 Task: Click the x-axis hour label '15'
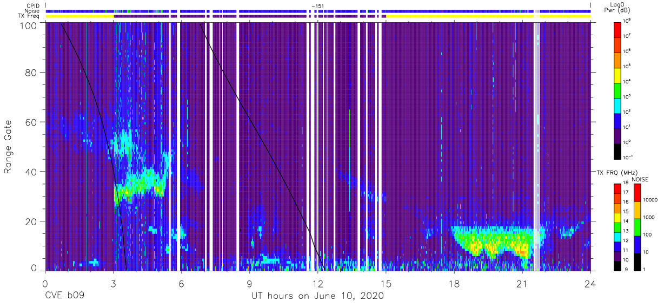coord(386,283)
